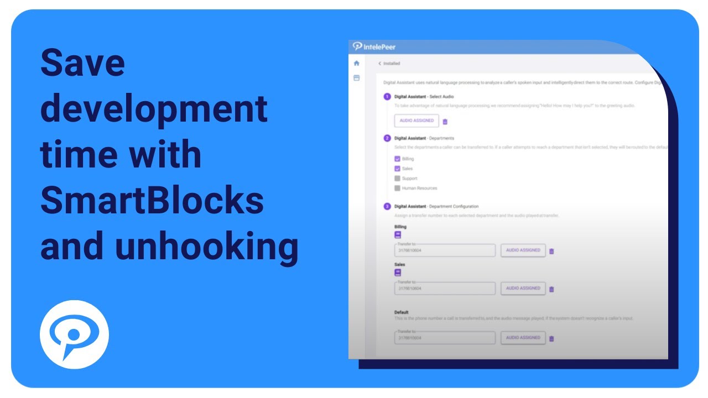Delete Default transfer audio with trash icon
The width and height of the screenshot is (708, 398).
(x=551, y=338)
